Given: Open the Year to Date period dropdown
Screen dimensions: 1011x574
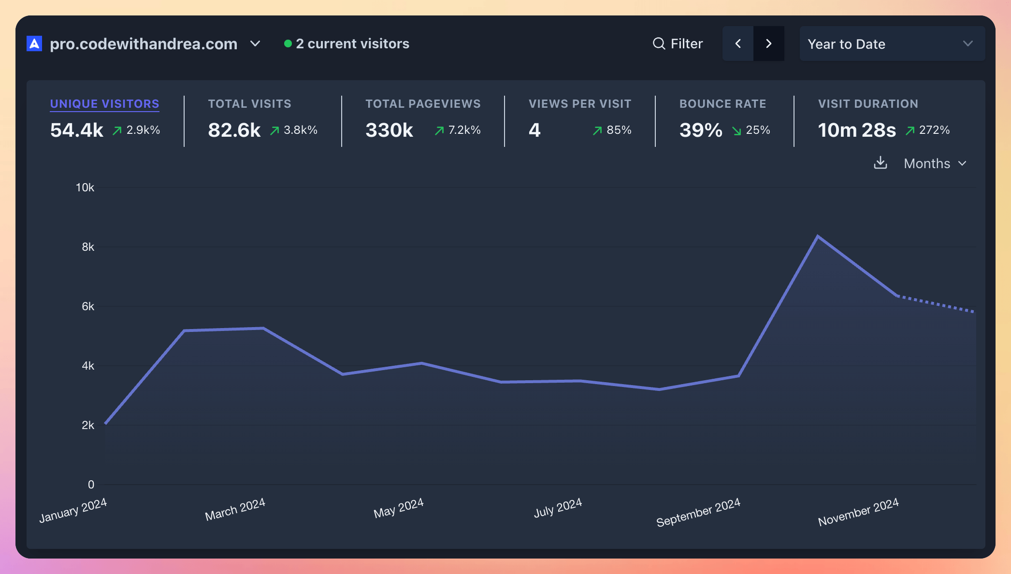Looking at the screenshot, I should pos(892,43).
